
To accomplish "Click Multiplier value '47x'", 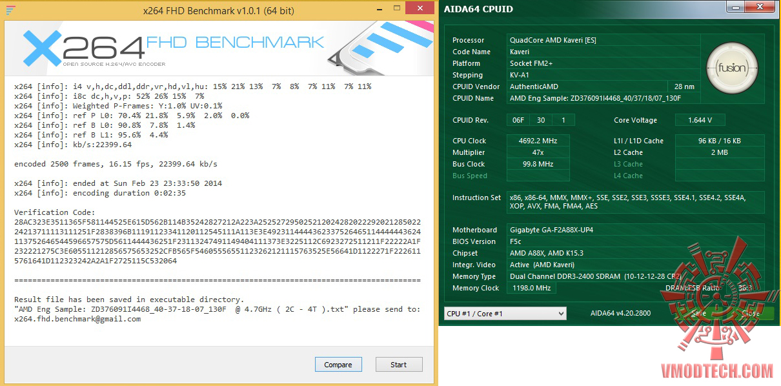I will [x=538, y=152].
